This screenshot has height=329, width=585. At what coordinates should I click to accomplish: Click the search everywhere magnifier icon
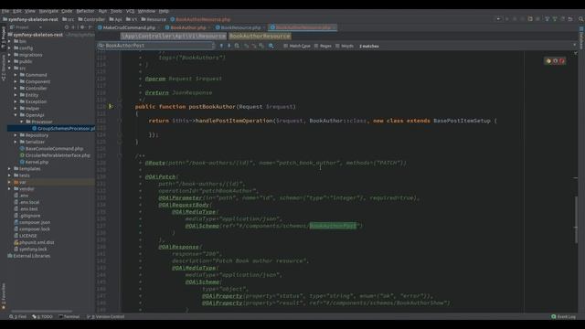point(580,19)
